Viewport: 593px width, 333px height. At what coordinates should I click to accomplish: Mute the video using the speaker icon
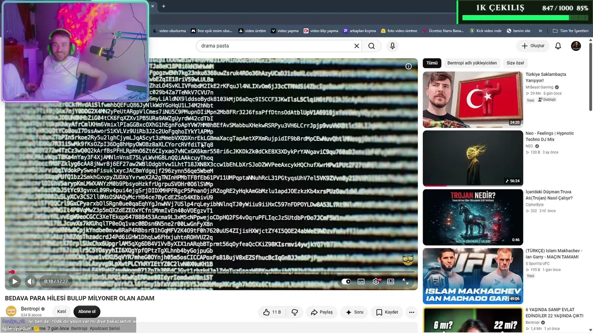point(31,281)
